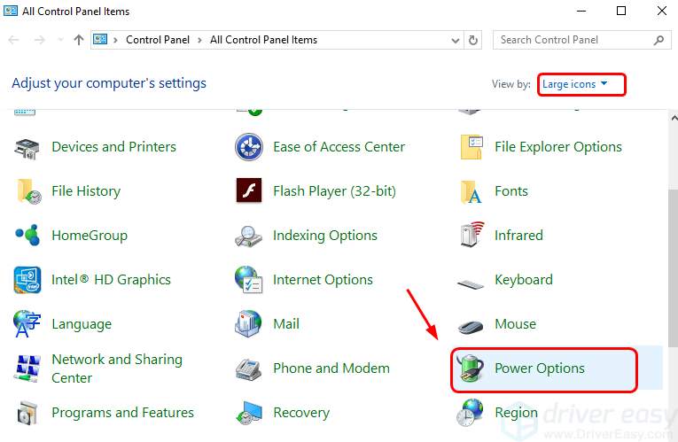Open the View by Large icons dropdown
The image size is (678, 442).
(x=575, y=84)
